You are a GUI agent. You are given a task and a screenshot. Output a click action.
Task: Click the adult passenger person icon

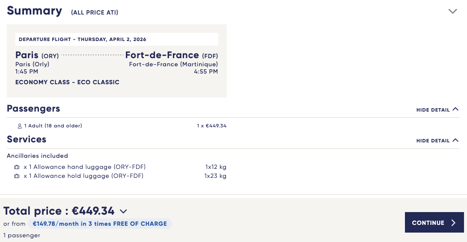click(19, 126)
